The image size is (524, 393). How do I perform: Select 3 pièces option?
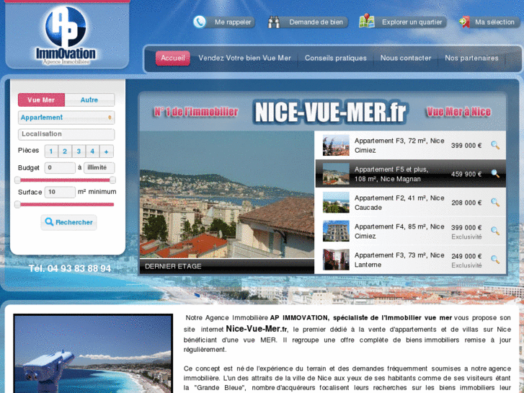[79, 151]
